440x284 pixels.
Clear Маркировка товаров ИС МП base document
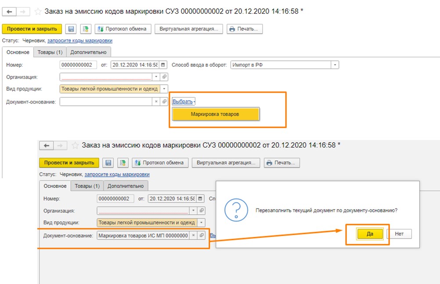point(193,235)
